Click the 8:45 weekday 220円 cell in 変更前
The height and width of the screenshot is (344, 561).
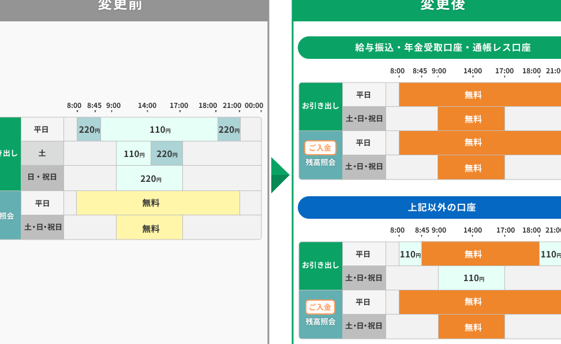[89, 130]
